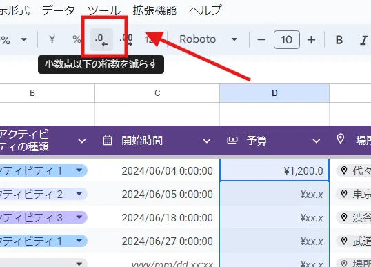Open the Roboto font dropdown

[x=208, y=39]
